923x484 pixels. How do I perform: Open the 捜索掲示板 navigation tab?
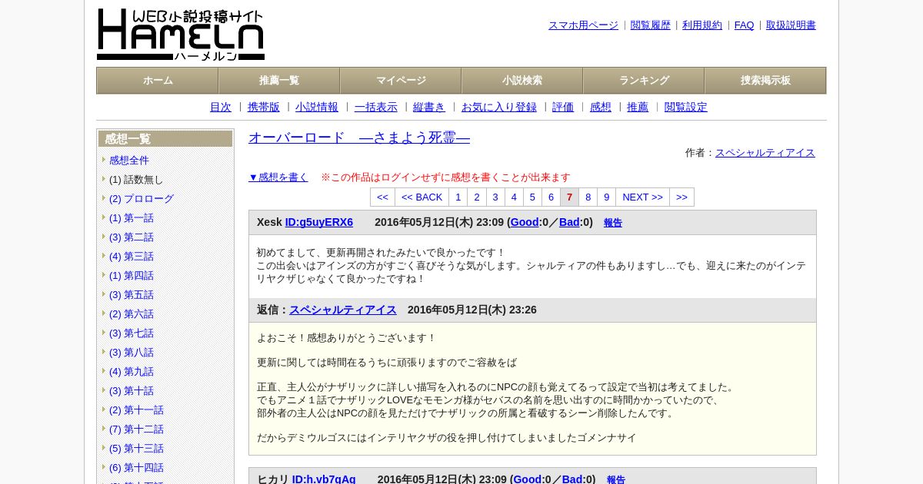765,81
